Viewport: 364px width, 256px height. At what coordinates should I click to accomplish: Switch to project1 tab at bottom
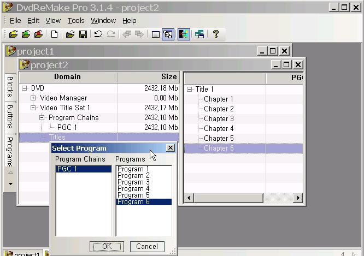pos(23,253)
